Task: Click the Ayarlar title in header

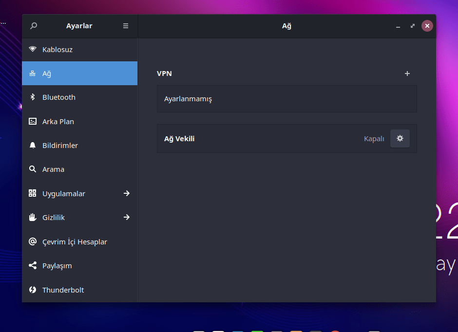Action: click(79, 26)
